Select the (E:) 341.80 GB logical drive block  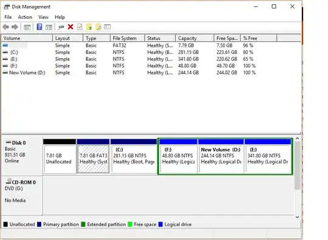click(x=268, y=156)
